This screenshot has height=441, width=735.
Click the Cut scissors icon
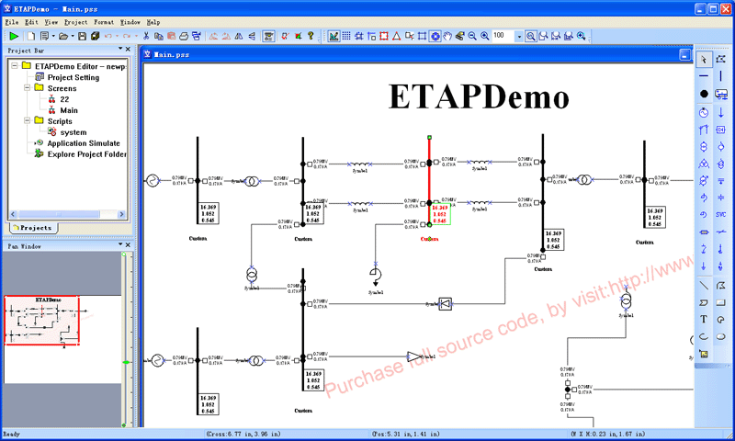coord(146,36)
